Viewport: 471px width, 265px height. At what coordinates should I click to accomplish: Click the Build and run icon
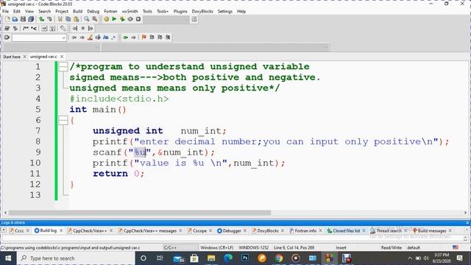point(122,19)
